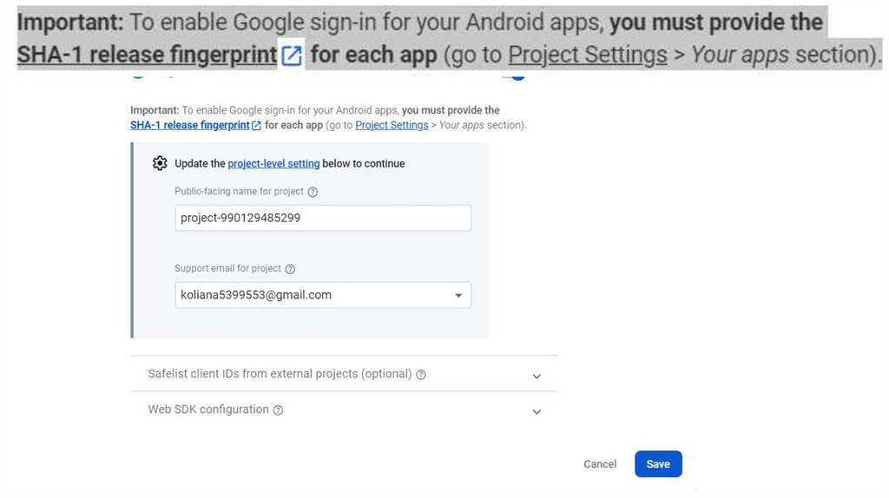Screen dimensions: 889x498
Task: Open help icon for Support email
Action: coord(291,269)
